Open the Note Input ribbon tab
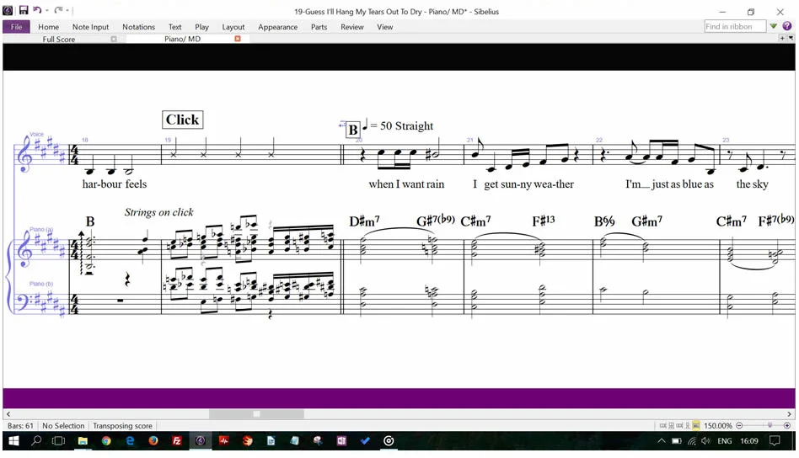The height and width of the screenshot is (458, 799). click(91, 27)
